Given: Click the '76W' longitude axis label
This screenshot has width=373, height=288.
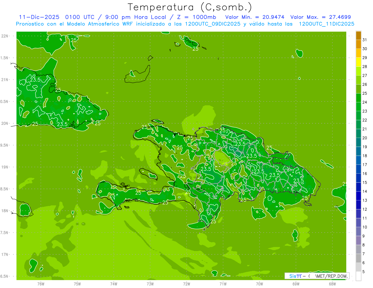Looking at the screenshot, I should tap(41, 284).
